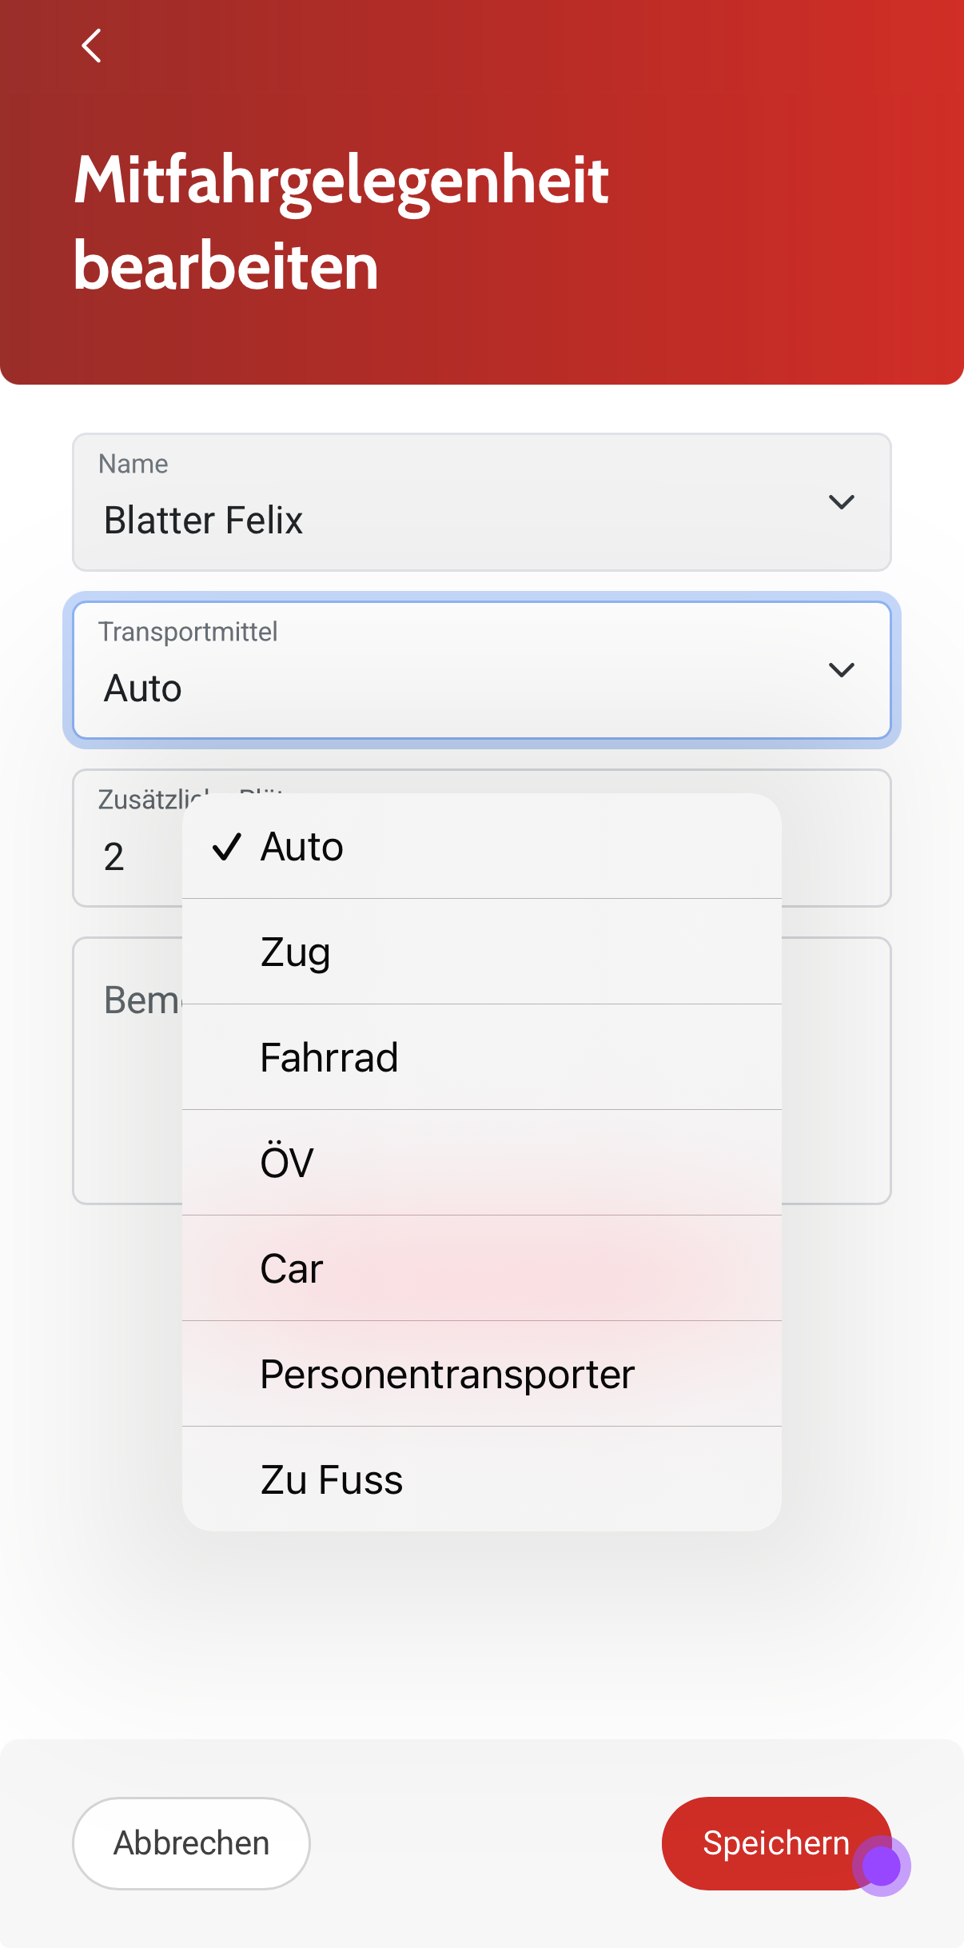The height and width of the screenshot is (1948, 964).
Task: Click the chevron in the Transportmittel field
Action: coord(841,670)
